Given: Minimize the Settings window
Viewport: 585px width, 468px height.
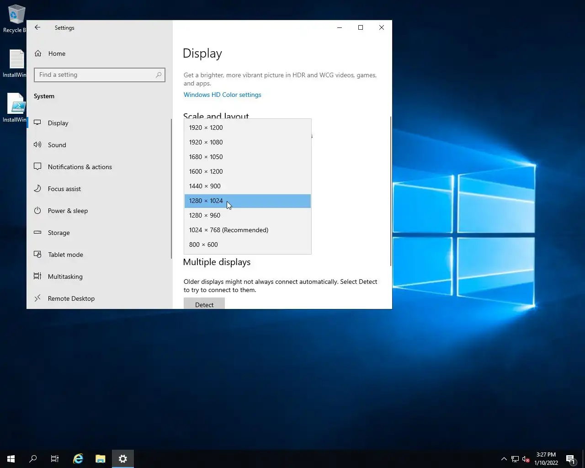Looking at the screenshot, I should click(x=340, y=27).
